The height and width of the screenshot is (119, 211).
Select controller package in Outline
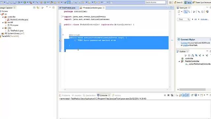tap(189, 59)
